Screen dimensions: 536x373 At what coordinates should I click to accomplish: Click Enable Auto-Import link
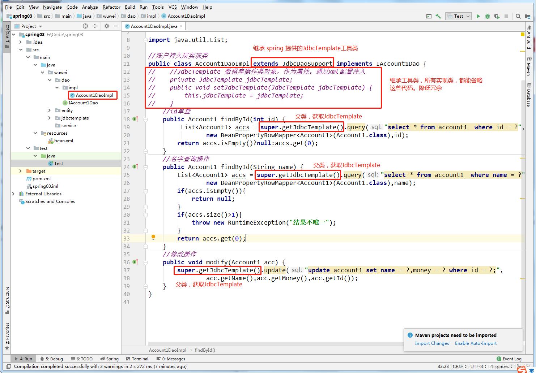tap(476, 343)
